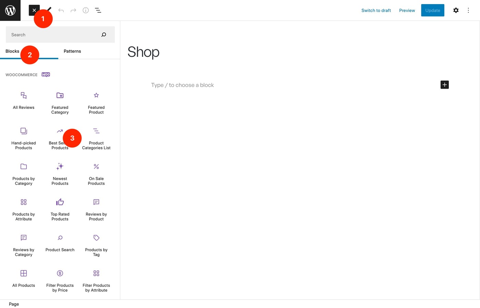Click the block search field
The image size is (480, 308).
click(55, 34)
